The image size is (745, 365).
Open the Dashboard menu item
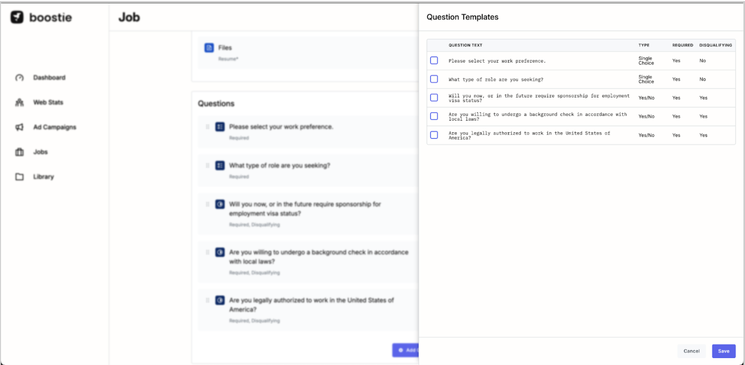(49, 78)
